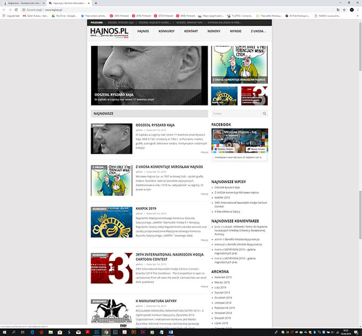Open Photoshop from the taskbar
The height and width of the screenshot is (336, 362).
(x=97, y=332)
